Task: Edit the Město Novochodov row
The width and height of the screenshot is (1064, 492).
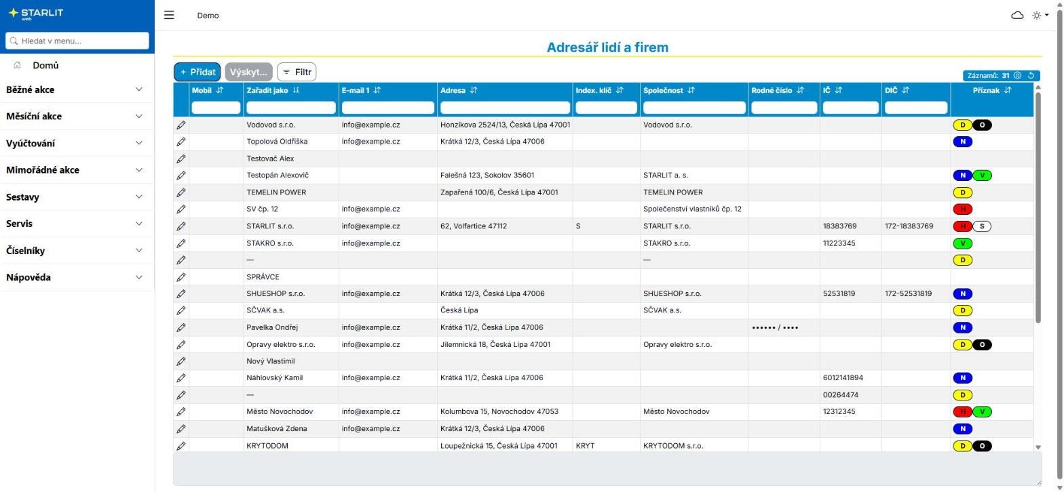Action: [x=181, y=412]
